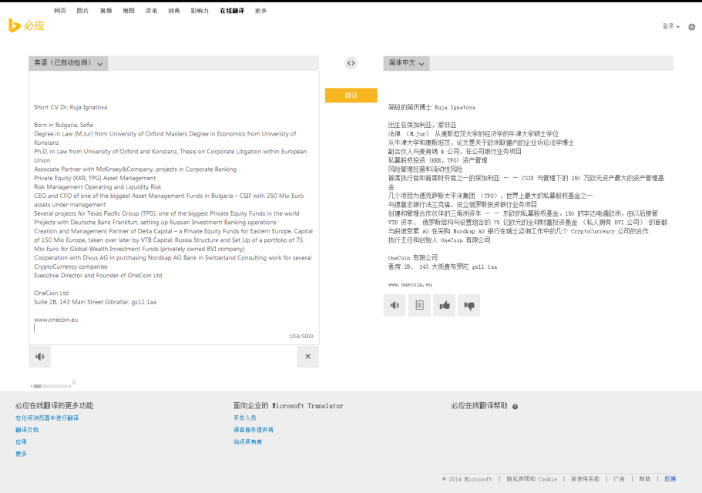Open the 资讯 tab
Screen dimensions: 702x493
point(151,11)
